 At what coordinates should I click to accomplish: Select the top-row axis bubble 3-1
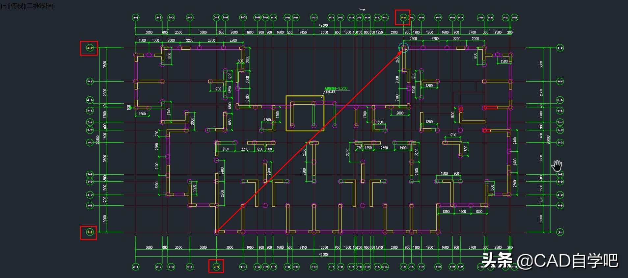pos(136,17)
